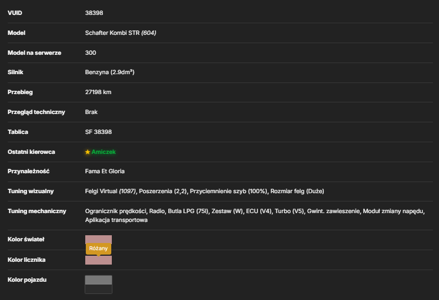The image size is (439, 300).
Task: Click the Butla LPG (75l) entry
Action: (188, 211)
